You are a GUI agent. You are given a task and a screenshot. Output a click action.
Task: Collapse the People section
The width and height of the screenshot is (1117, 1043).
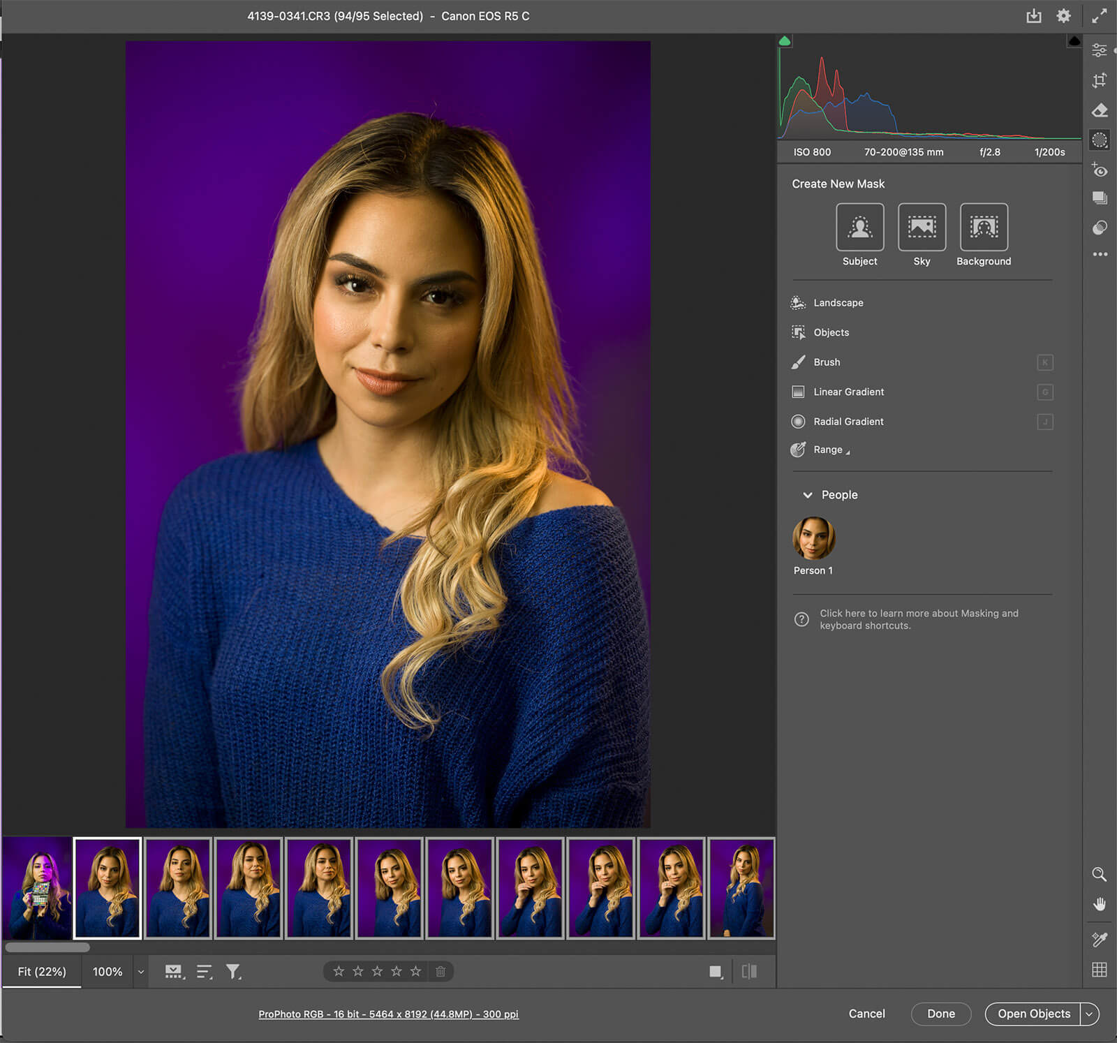pos(808,495)
